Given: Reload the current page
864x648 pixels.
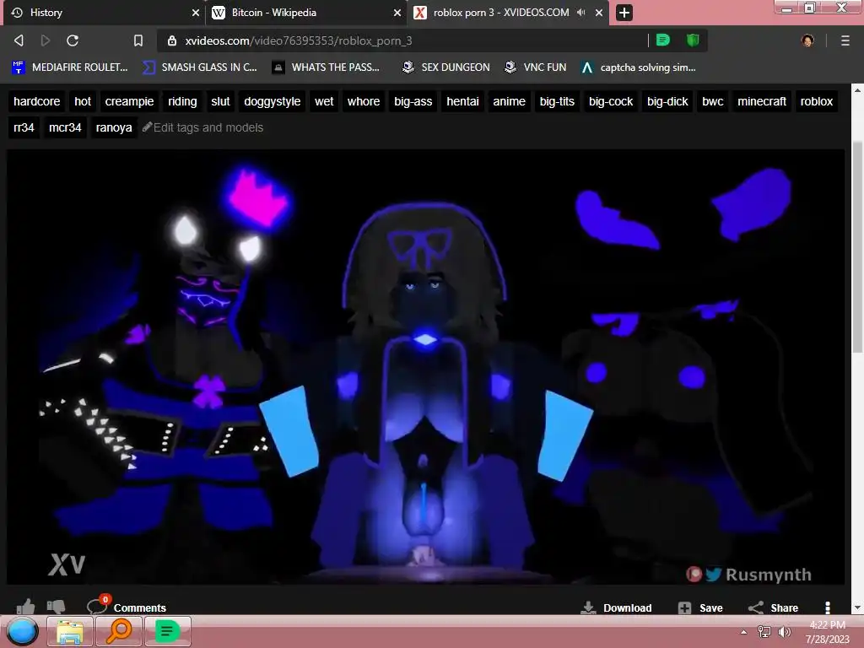Looking at the screenshot, I should pos(73,40).
